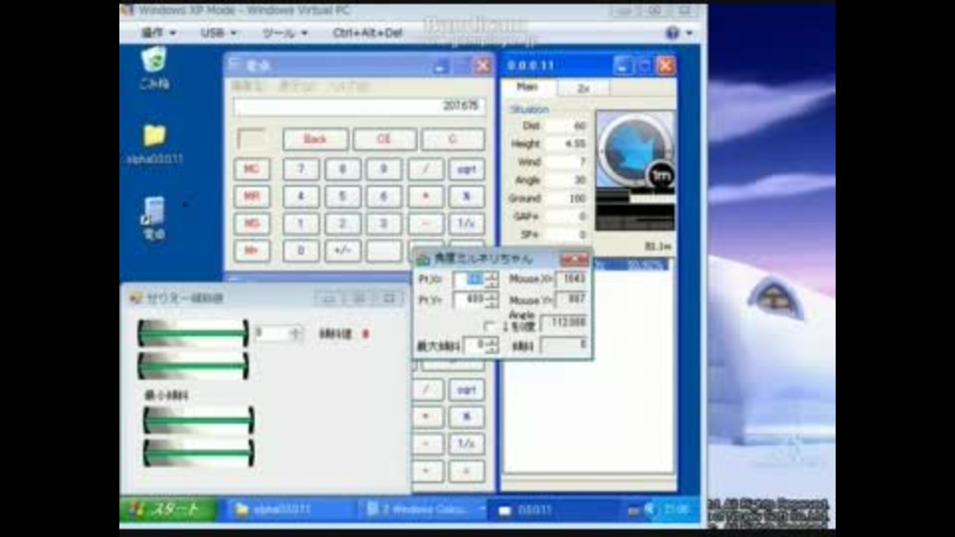Click the bottommost green bar in せりえー window
The width and height of the screenshot is (955, 537).
click(199, 453)
